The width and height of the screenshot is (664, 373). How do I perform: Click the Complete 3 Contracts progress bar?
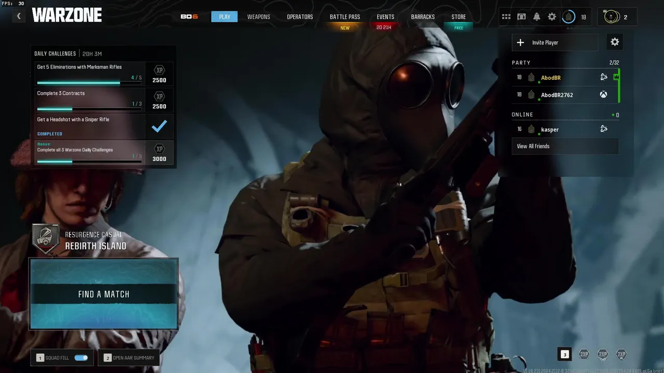pyautogui.click(x=89, y=109)
